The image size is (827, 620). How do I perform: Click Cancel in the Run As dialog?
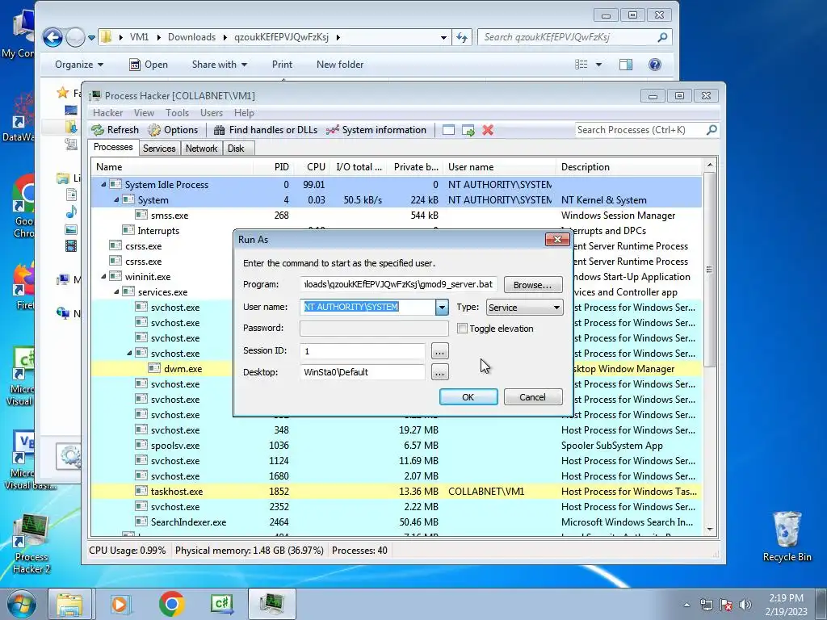[533, 397]
